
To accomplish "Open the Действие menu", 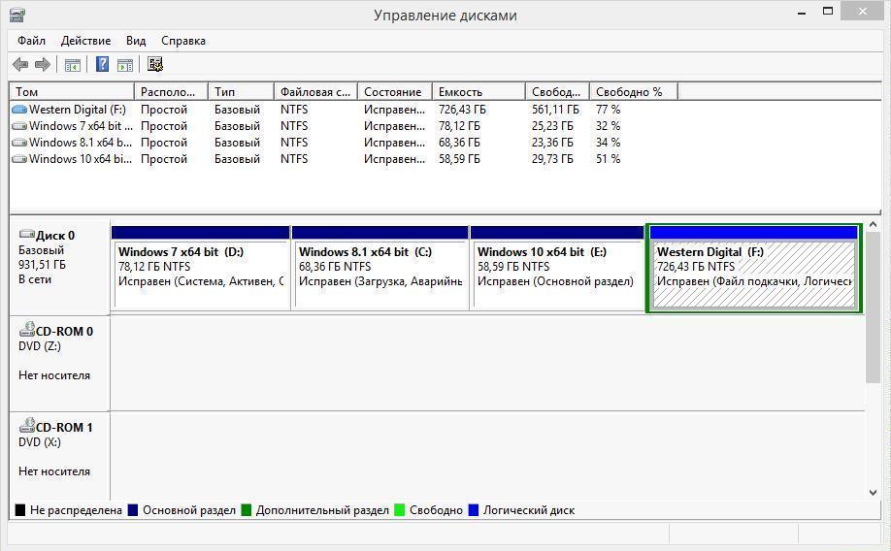I will (x=85, y=41).
